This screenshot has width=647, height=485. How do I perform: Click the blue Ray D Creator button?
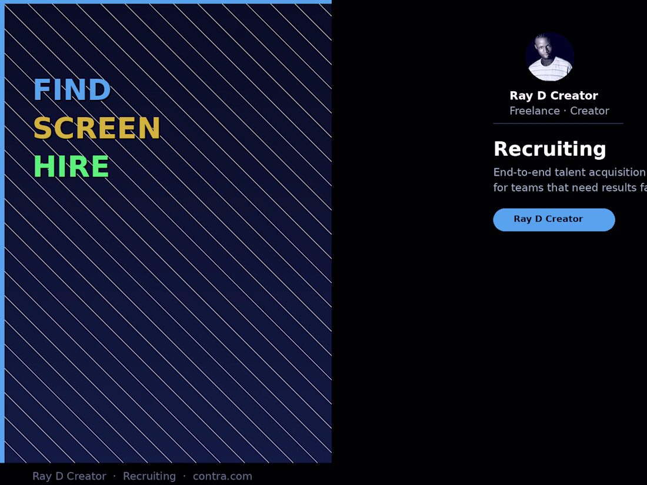[553, 219]
